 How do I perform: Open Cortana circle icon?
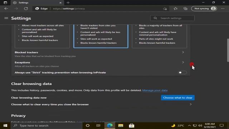88,126
